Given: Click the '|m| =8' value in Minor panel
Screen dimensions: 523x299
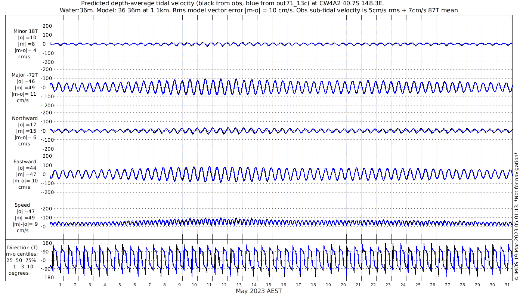Looking at the screenshot, I should pos(27,44).
